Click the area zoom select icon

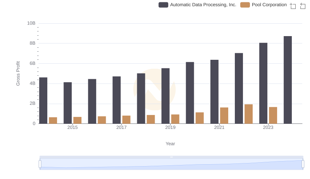click(x=293, y=5)
